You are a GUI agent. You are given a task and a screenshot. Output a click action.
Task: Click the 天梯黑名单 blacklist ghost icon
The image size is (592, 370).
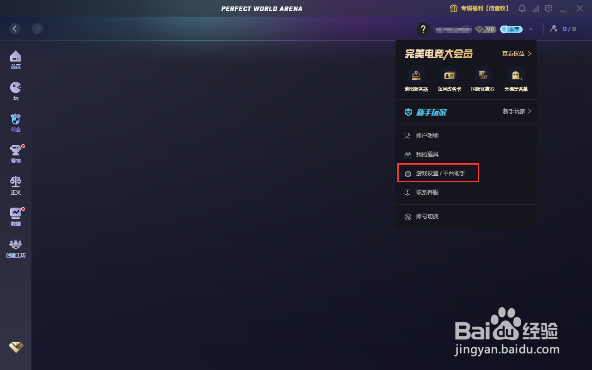(516, 75)
